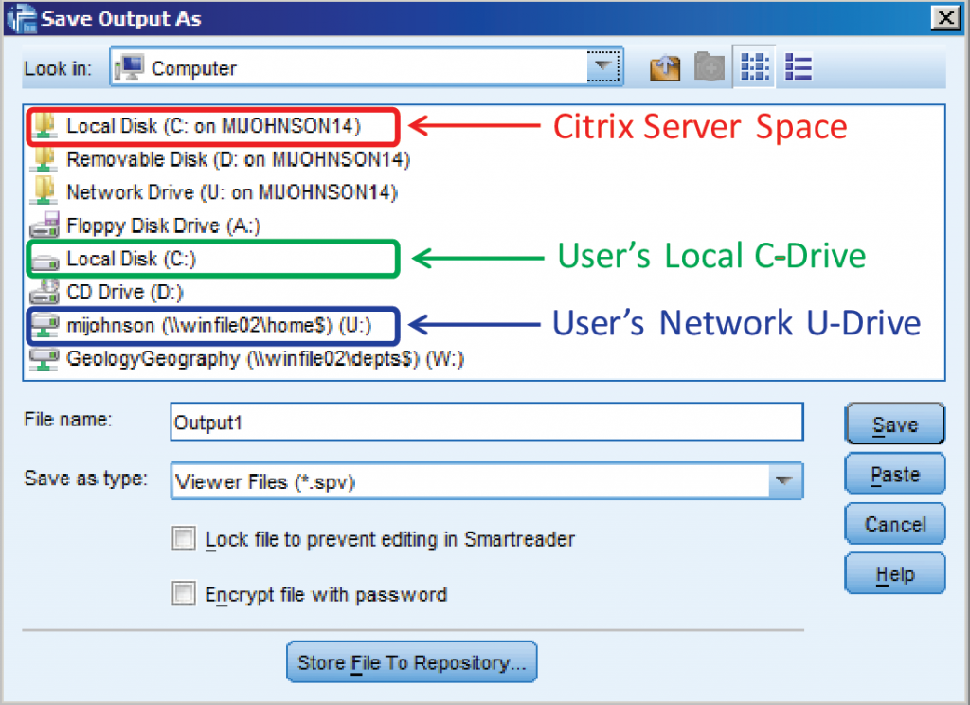Select the CD Drive (D:) icon
This screenshot has height=705, width=970.
pos(44,292)
